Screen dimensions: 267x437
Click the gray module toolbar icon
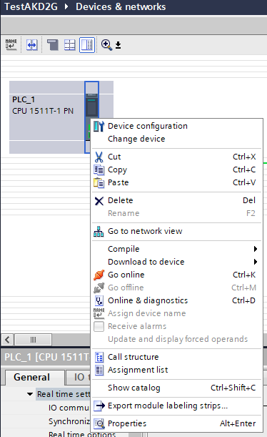point(53,44)
